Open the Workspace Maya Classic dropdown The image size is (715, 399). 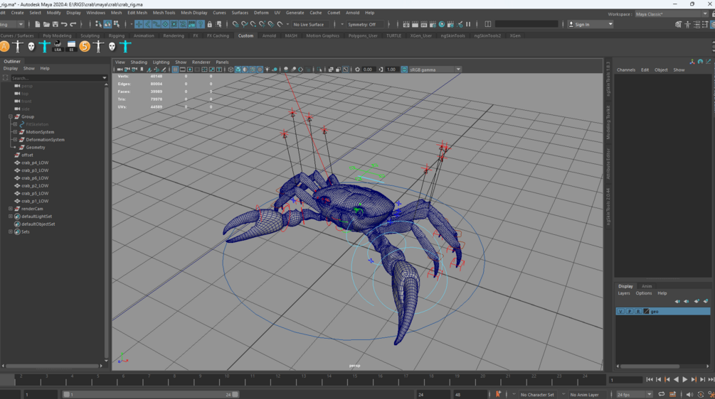point(672,14)
